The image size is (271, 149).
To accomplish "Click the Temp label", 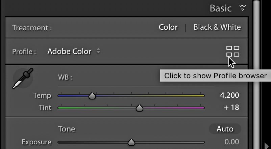I will (42, 95).
